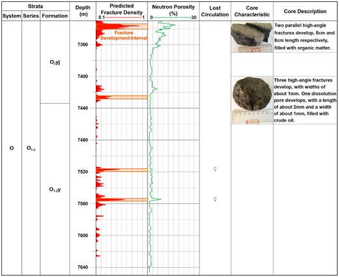Click the Core Characteristic column header

pos(252,11)
